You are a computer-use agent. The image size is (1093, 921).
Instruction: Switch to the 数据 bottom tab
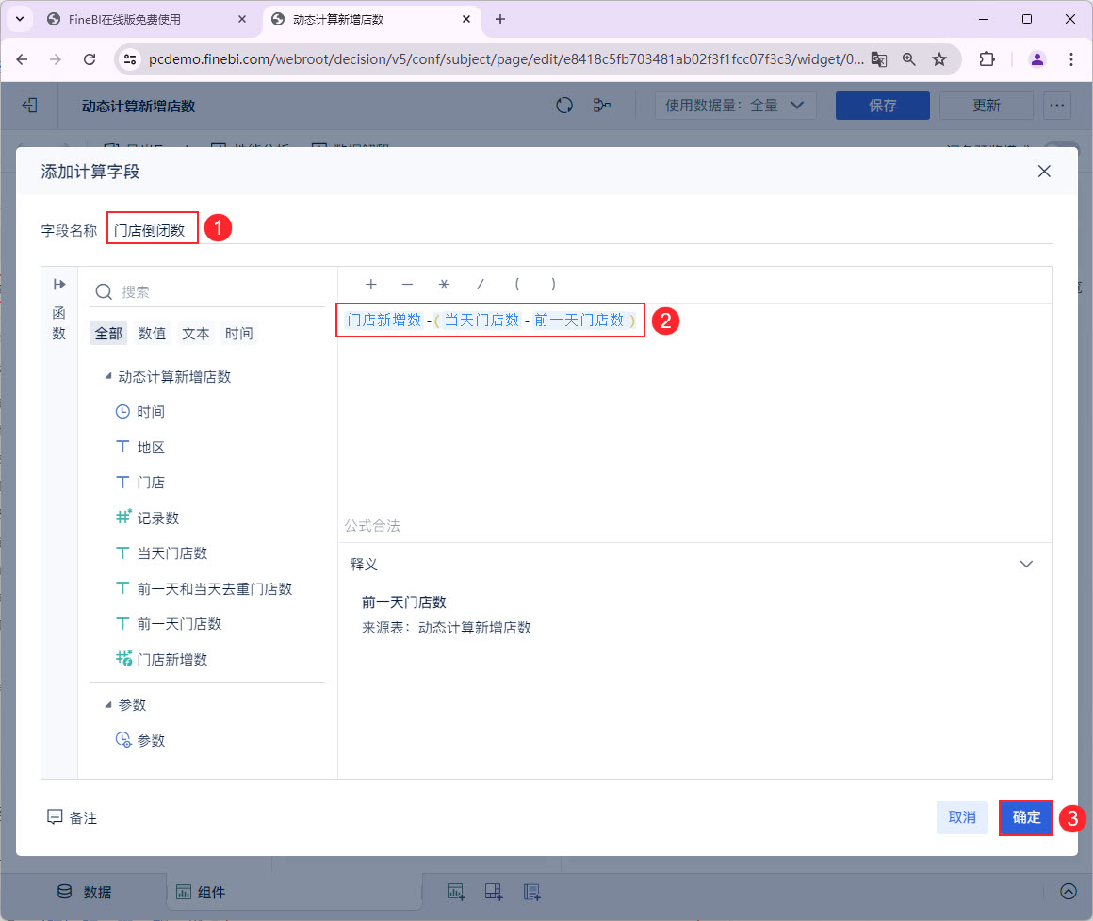(85, 892)
